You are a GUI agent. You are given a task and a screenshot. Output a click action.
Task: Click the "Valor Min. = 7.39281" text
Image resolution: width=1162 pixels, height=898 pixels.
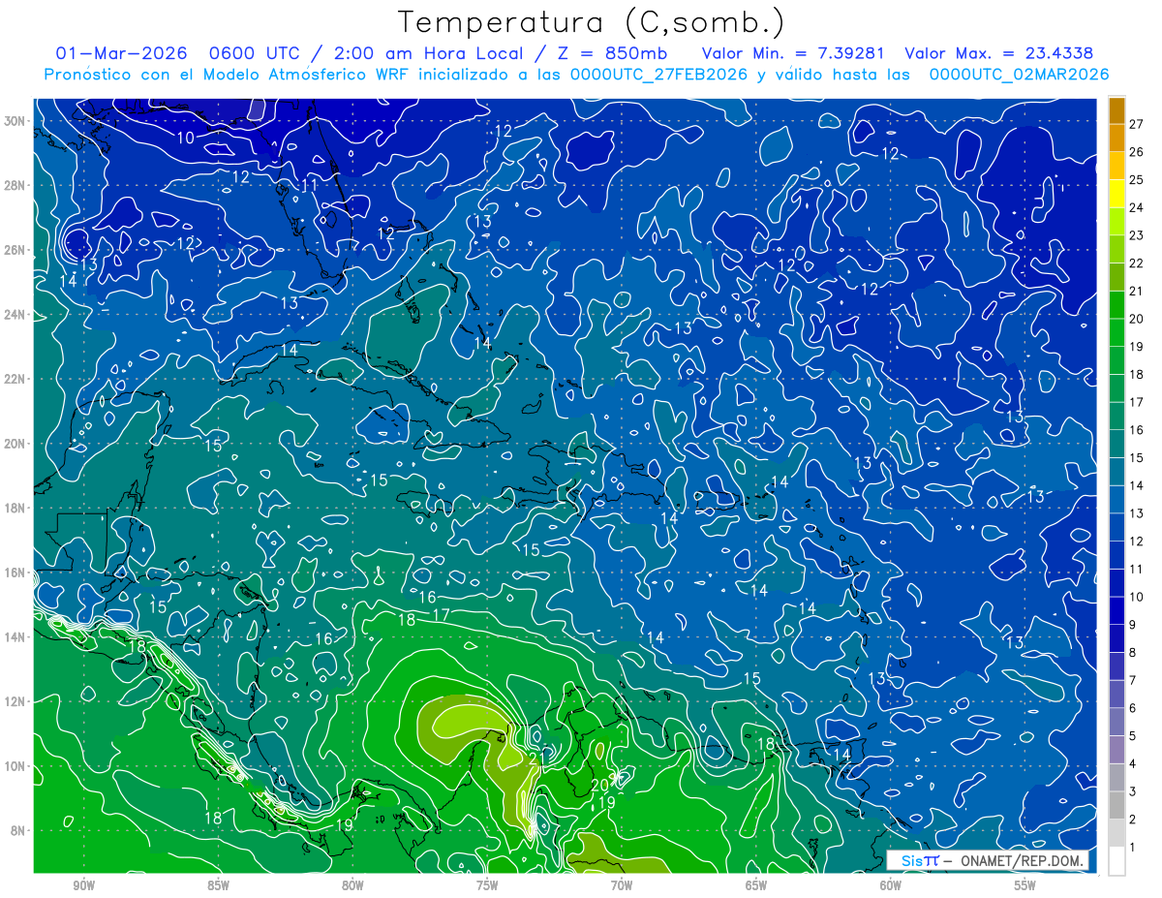(x=793, y=53)
